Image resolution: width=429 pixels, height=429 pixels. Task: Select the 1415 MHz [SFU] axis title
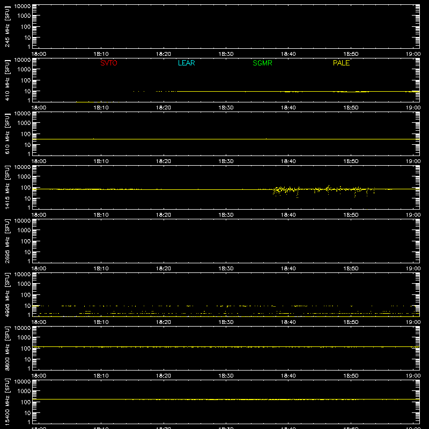click(x=8, y=188)
